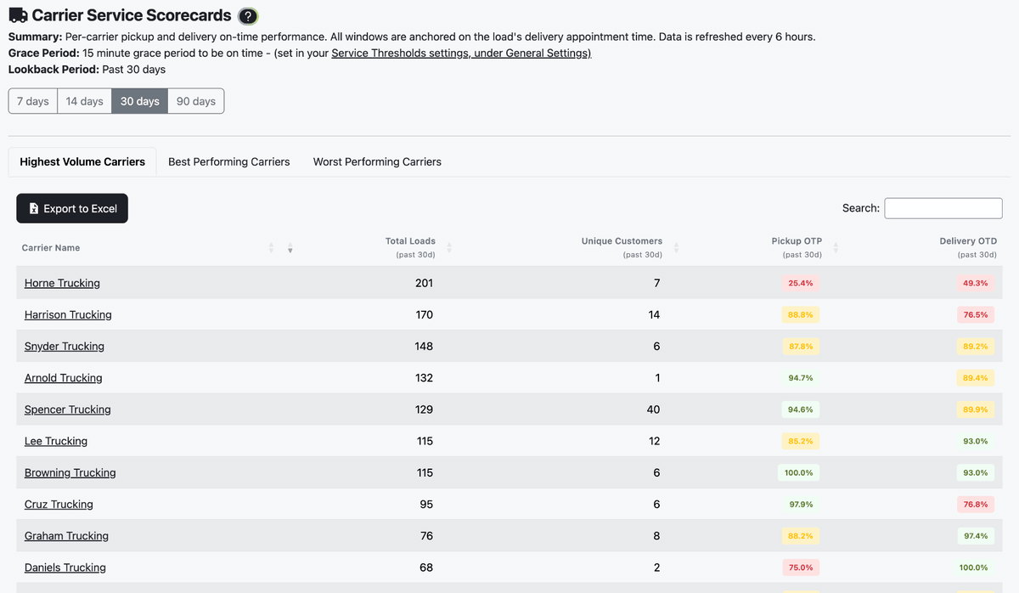The width and height of the screenshot is (1019, 593).
Task: Click Harrison Trucking 76.5% delivery badge
Action: pos(976,314)
